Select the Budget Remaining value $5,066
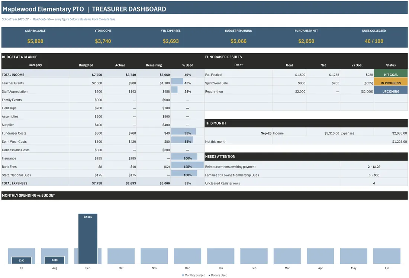This screenshot has width=409, height=278. click(238, 41)
